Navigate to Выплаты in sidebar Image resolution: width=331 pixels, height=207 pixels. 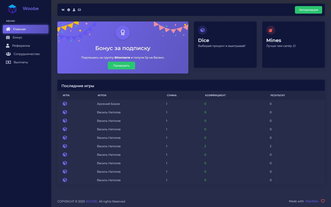tap(20, 62)
